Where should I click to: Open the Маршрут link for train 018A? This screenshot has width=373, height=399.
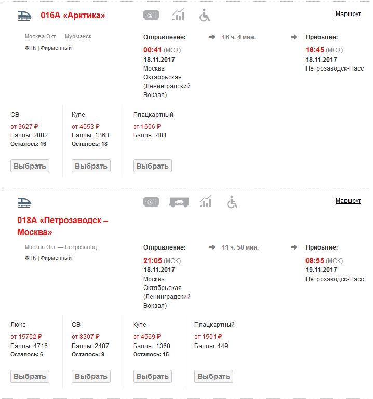[x=348, y=201]
